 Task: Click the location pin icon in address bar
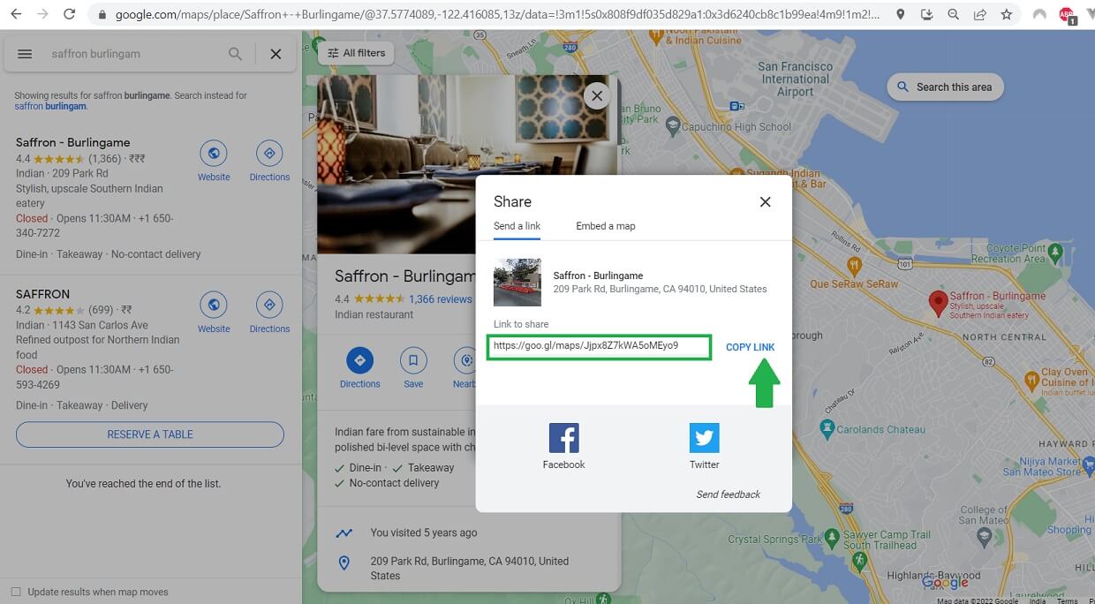(900, 14)
